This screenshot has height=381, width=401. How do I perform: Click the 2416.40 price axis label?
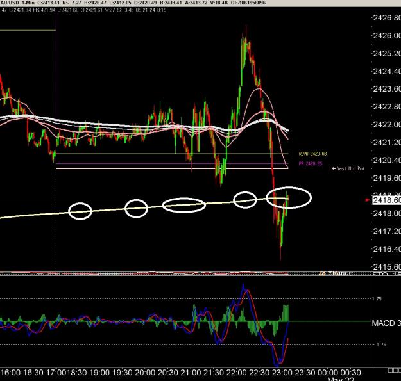387,249
